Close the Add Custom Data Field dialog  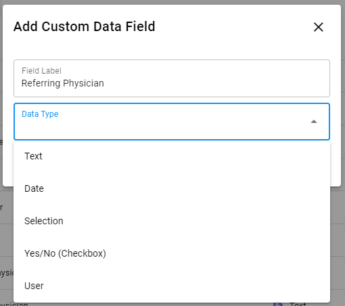coord(319,27)
